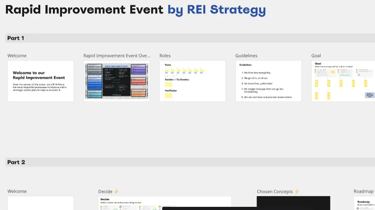Click the Roles frame title label
Image resolution: width=375 pixels, height=210 pixels.
coord(165,56)
